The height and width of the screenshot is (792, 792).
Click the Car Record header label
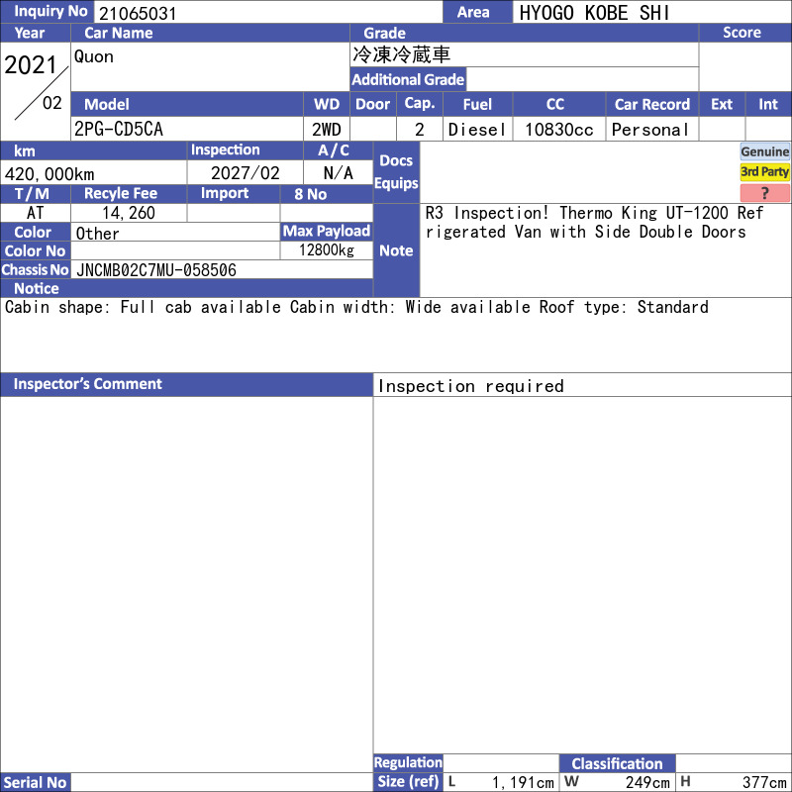point(651,104)
